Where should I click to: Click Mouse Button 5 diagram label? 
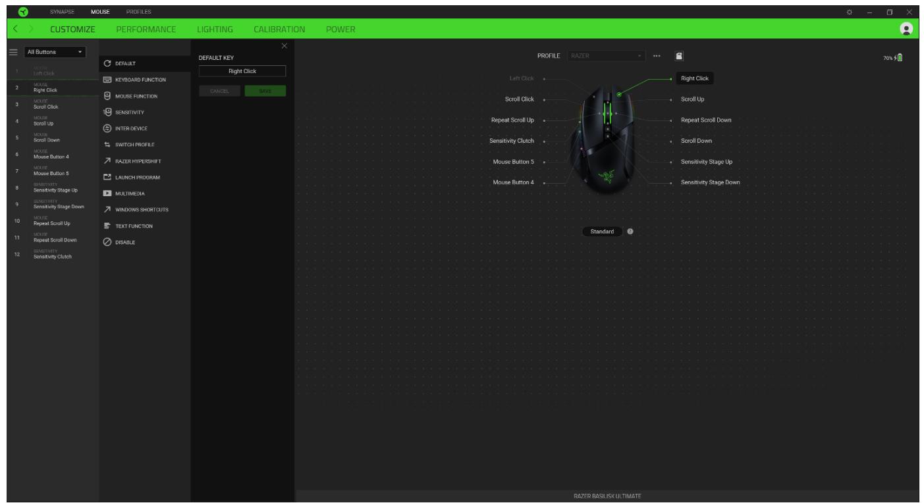[514, 161]
